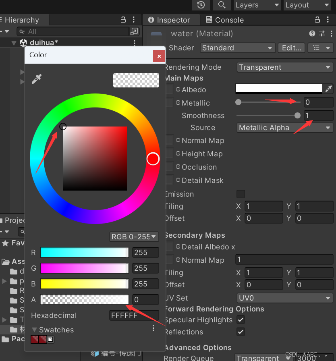336x361 pixels.
Task: Open the Source dropdown showing Metallic Alpha
Action: (284, 127)
